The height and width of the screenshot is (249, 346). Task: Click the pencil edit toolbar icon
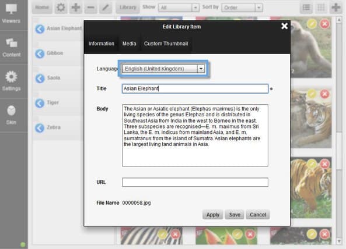(106, 8)
